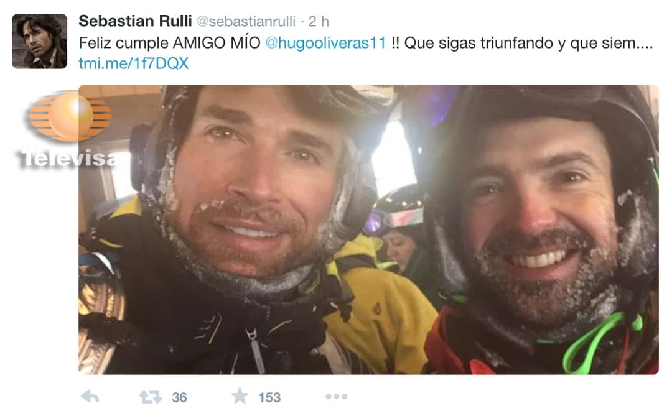Retweet using the retweet arrows icon

151,397
